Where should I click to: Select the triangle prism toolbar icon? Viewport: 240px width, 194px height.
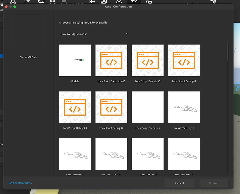tap(119, 2)
